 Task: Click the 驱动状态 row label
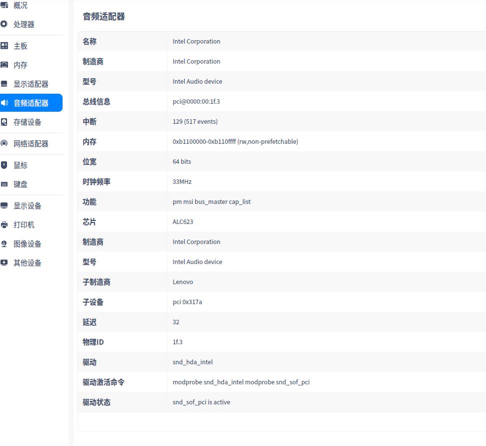coord(97,402)
